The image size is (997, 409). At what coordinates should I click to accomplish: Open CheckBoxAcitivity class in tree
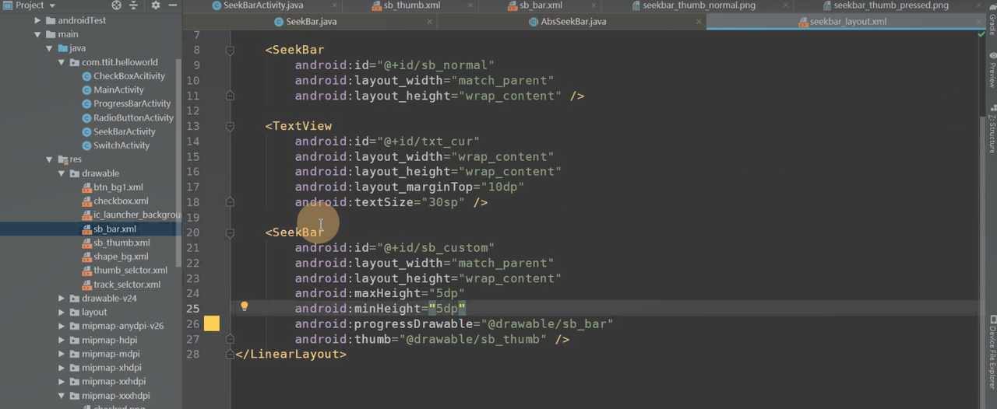(123, 76)
